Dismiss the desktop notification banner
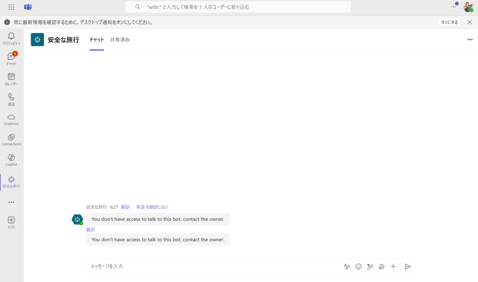The image size is (478, 282). [x=470, y=22]
